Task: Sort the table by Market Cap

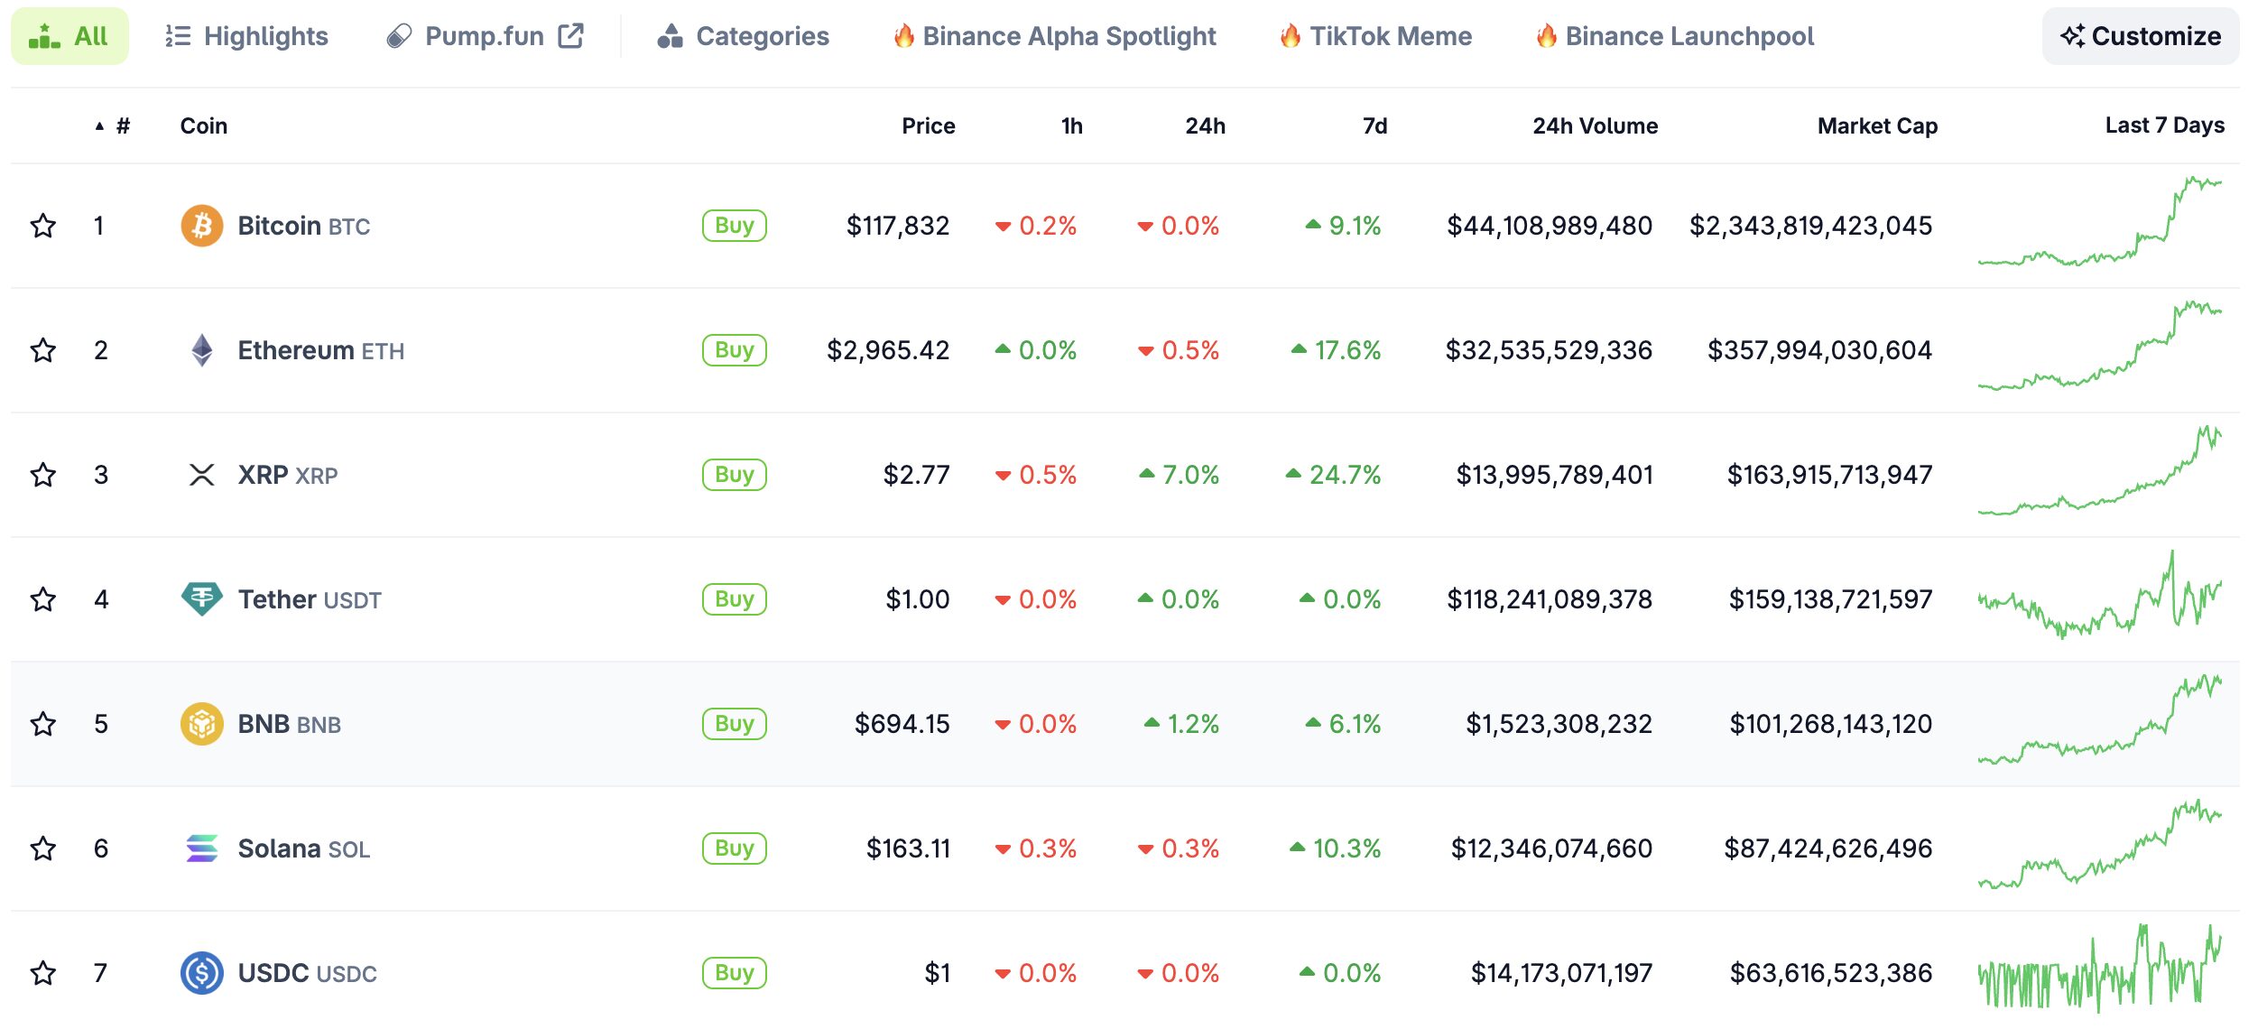Action: click(x=1877, y=126)
